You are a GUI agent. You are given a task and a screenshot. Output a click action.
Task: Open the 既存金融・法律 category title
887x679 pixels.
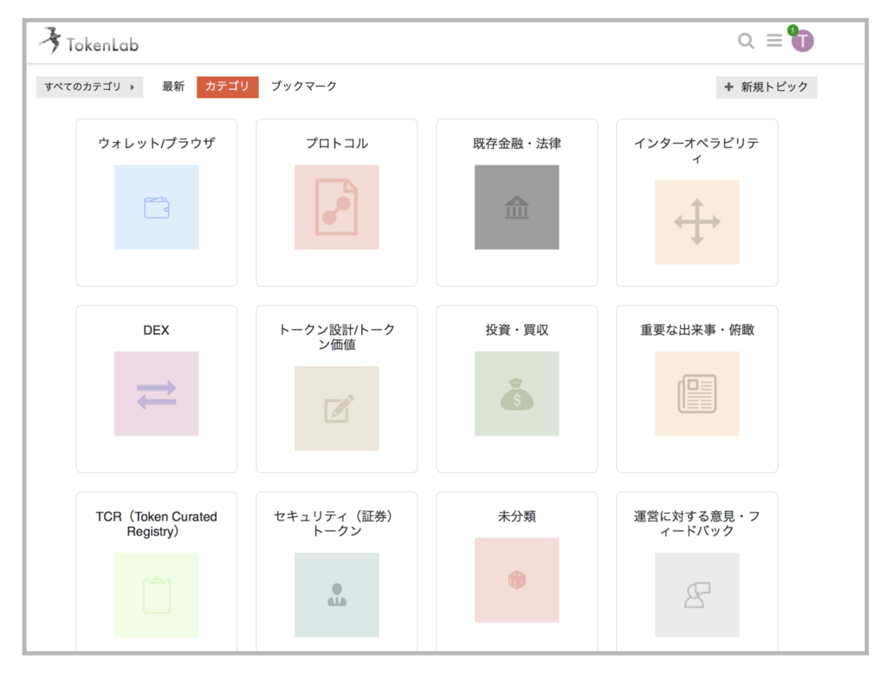pyautogui.click(x=516, y=143)
